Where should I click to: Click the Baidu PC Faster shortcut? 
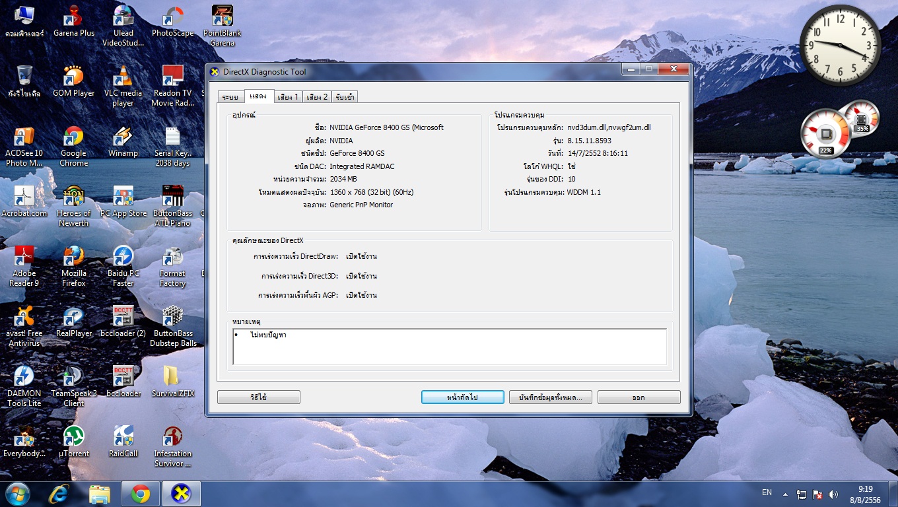coord(123,266)
